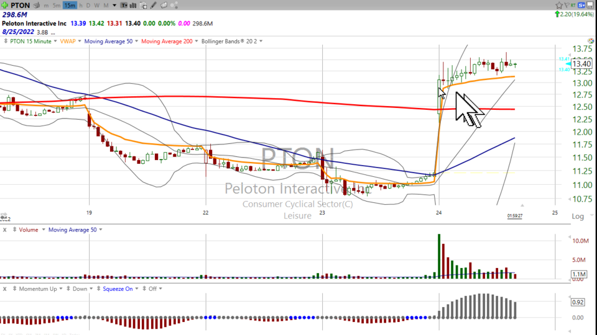
Task: Open the Off indicator dropdown arrow
Action: tap(160, 288)
